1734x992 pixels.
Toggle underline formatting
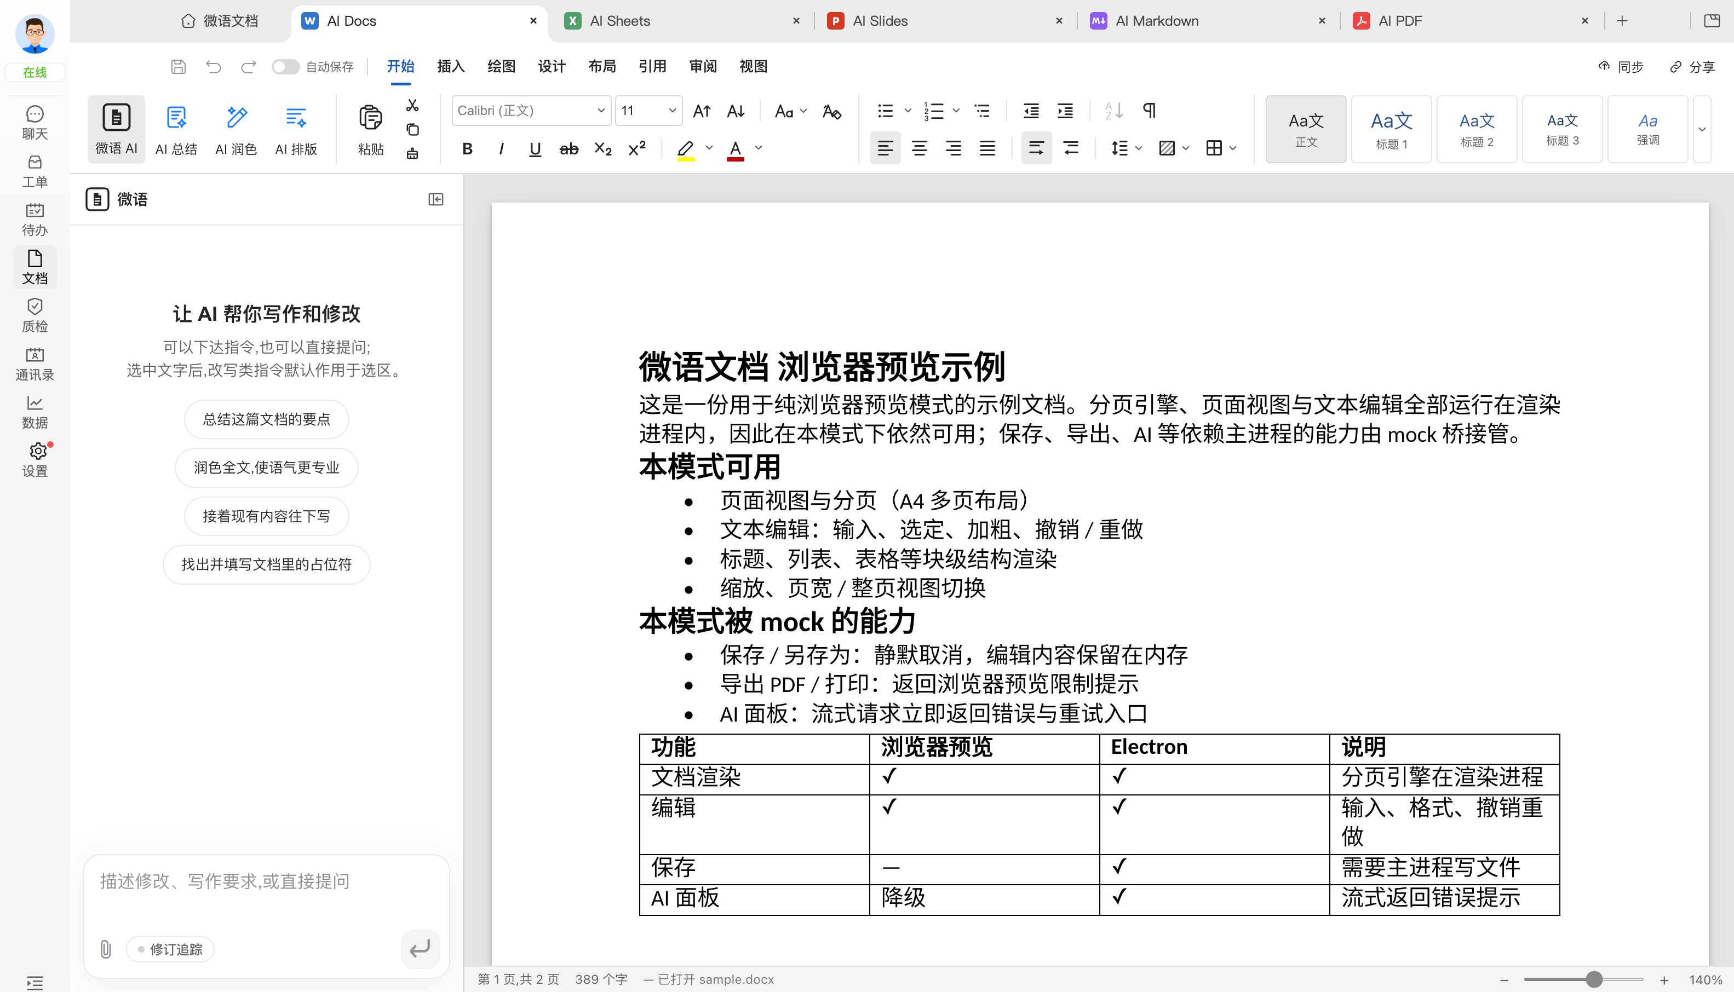pos(535,148)
